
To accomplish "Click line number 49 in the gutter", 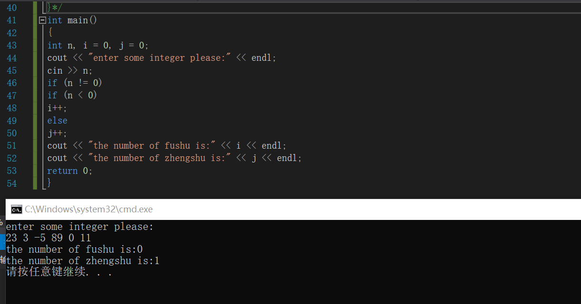I will point(11,121).
